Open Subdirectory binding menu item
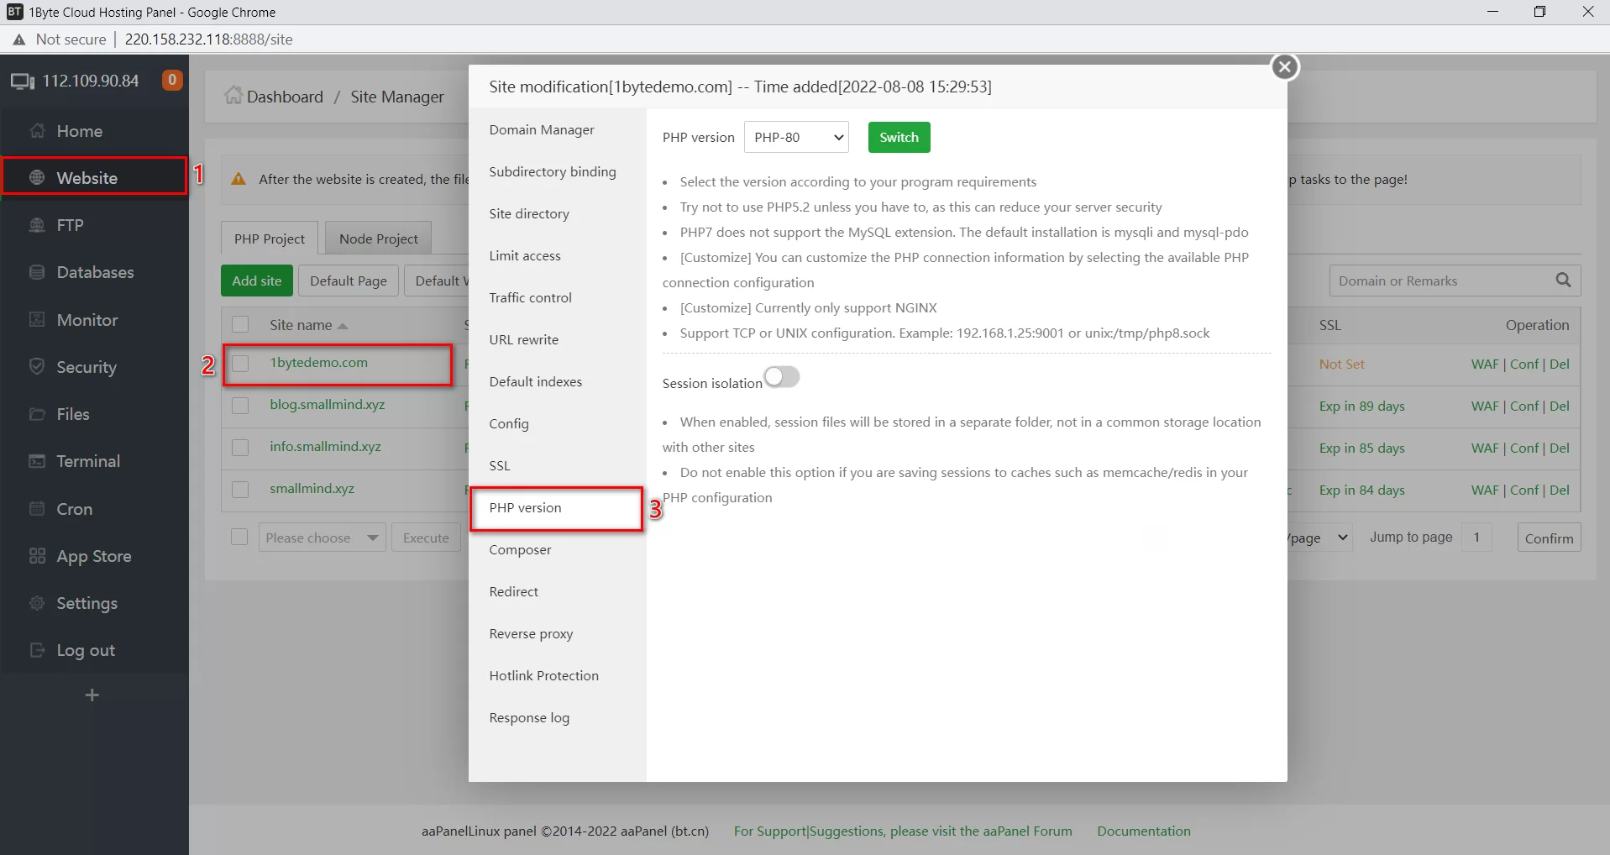The height and width of the screenshot is (855, 1610). pyautogui.click(x=553, y=172)
